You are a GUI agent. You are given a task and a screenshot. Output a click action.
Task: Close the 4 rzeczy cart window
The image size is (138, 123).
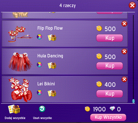pos(132,5)
